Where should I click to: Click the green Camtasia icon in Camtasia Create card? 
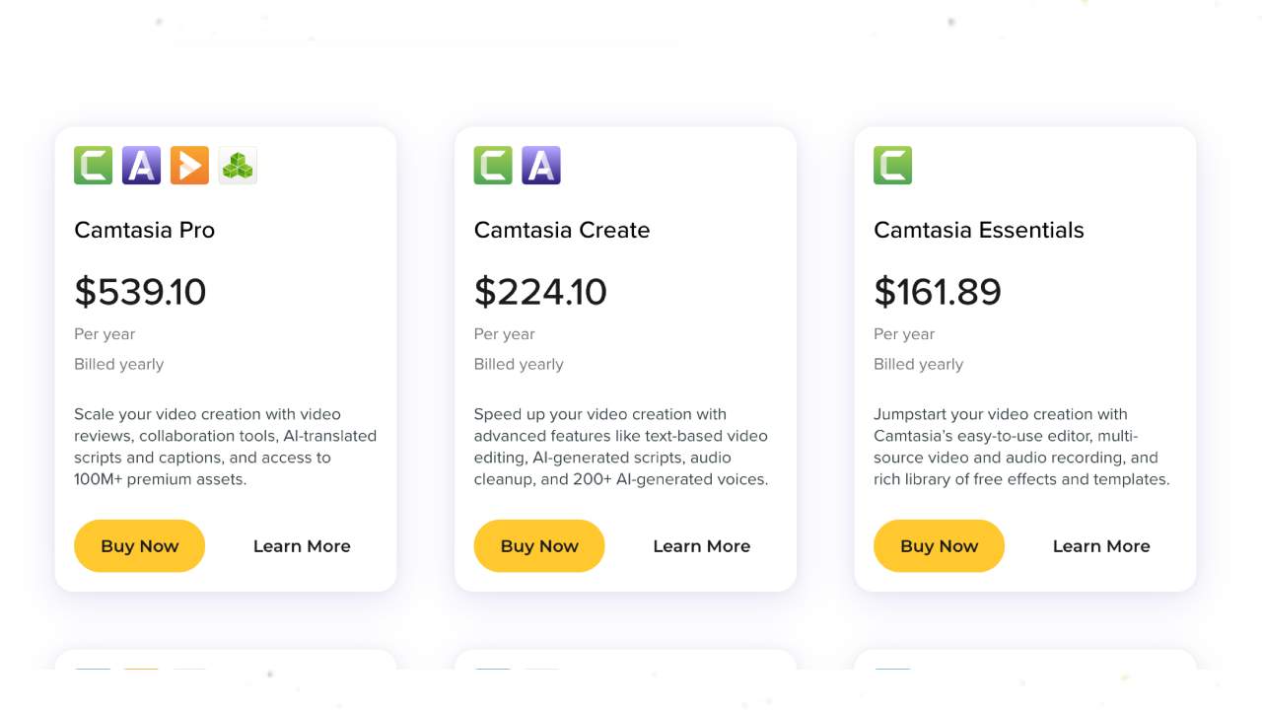493,166
